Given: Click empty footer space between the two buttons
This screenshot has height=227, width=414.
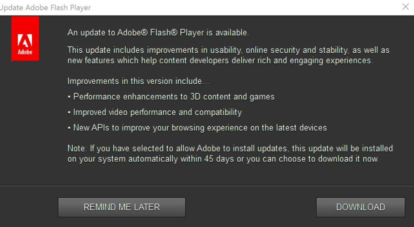Looking at the screenshot, I should (250, 207).
